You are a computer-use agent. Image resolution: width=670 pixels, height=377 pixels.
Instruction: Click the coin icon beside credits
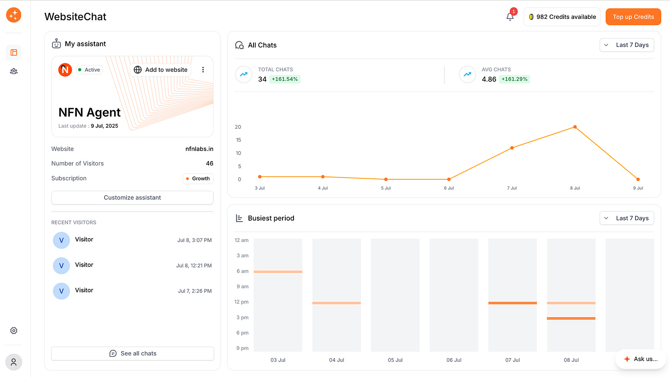[x=531, y=17]
